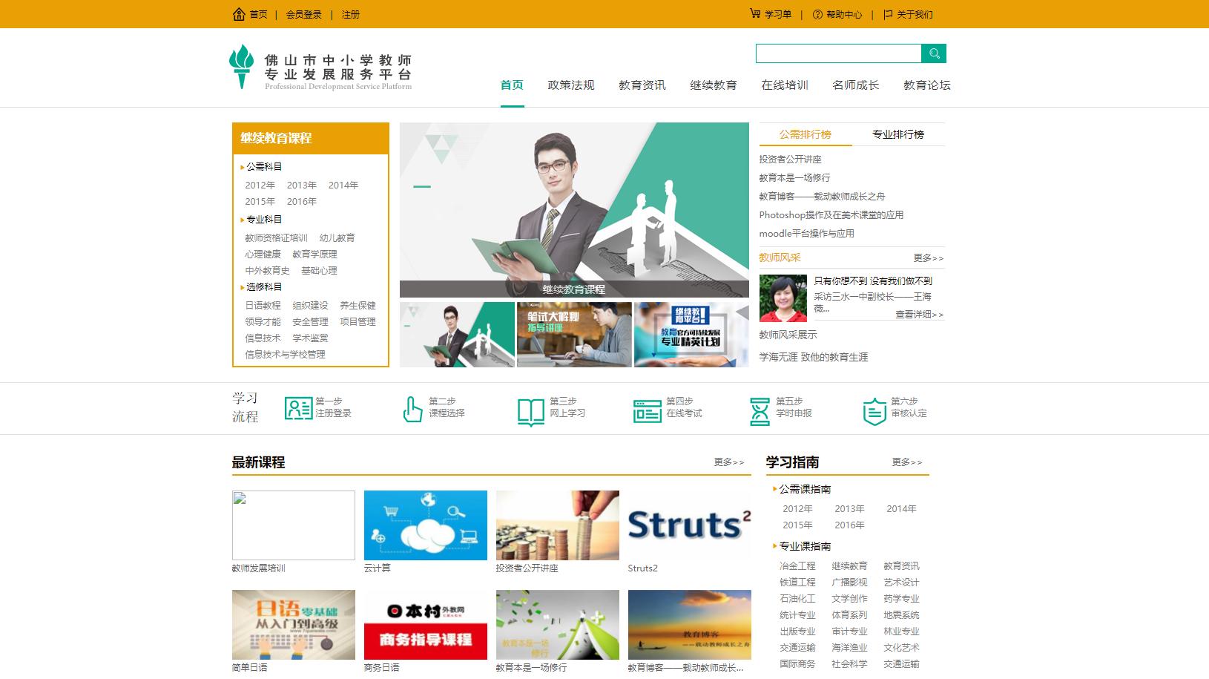Open the 简单日语 course thumbnail
Viewport: 1209px width, 679px height.
coord(294,625)
